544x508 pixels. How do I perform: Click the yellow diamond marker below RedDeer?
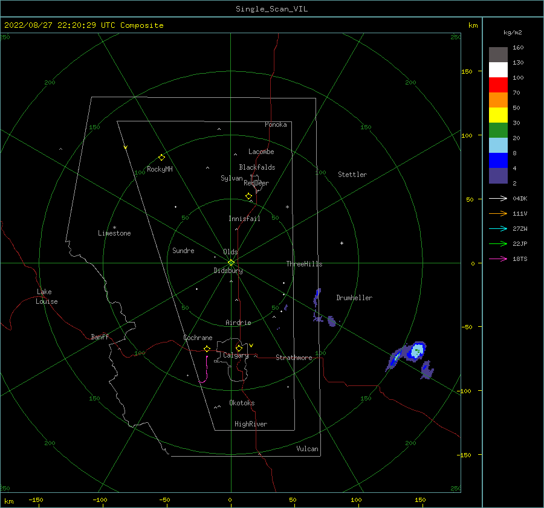248,196
